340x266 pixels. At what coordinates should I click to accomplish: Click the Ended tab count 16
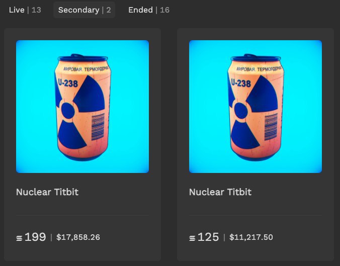click(x=164, y=10)
